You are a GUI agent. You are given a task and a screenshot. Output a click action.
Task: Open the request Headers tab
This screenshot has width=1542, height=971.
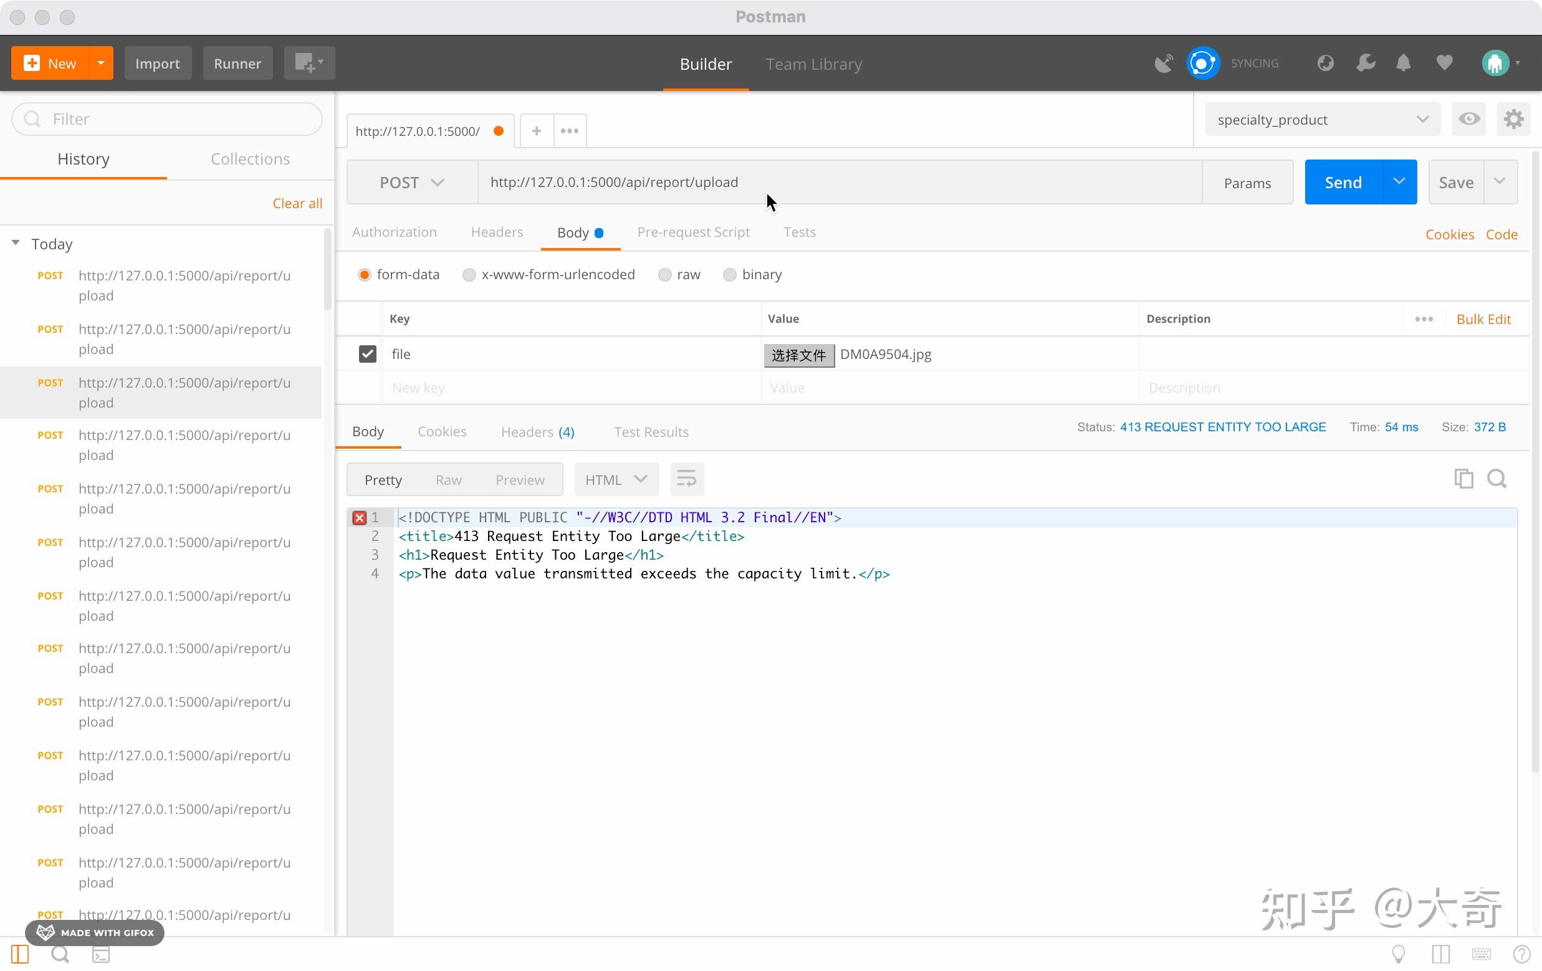tap(497, 232)
